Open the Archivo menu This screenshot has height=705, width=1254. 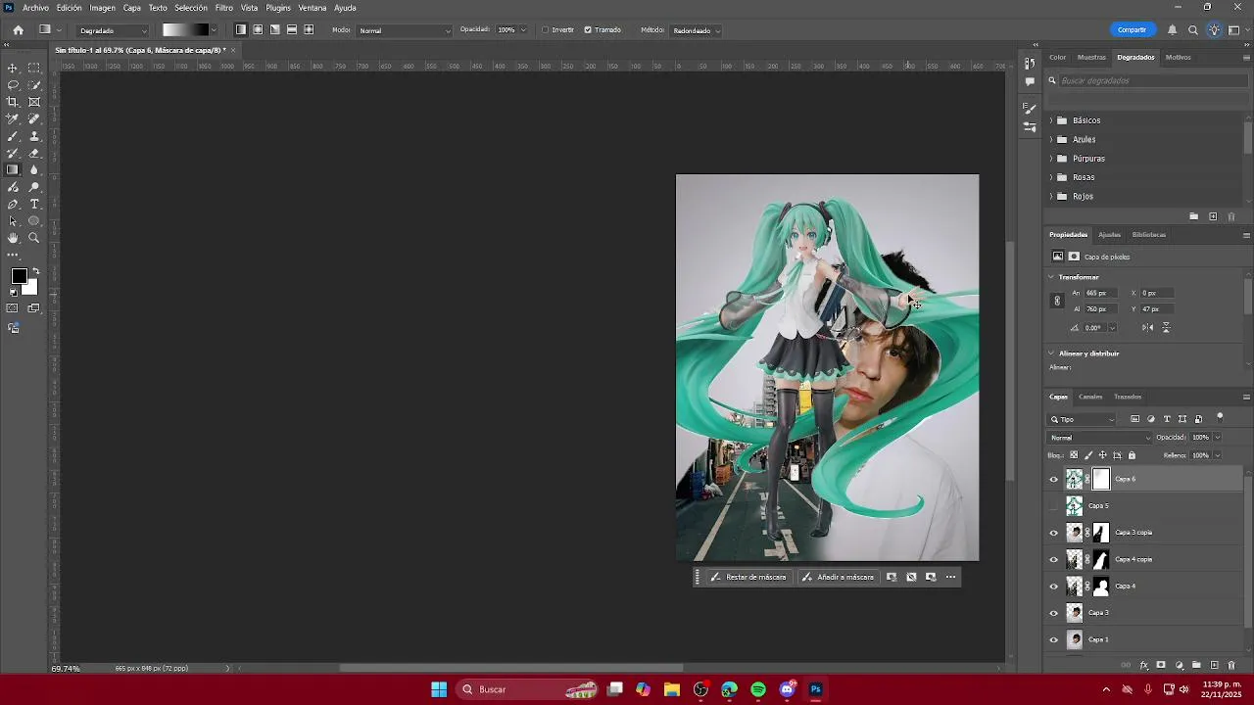(x=35, y=8)
